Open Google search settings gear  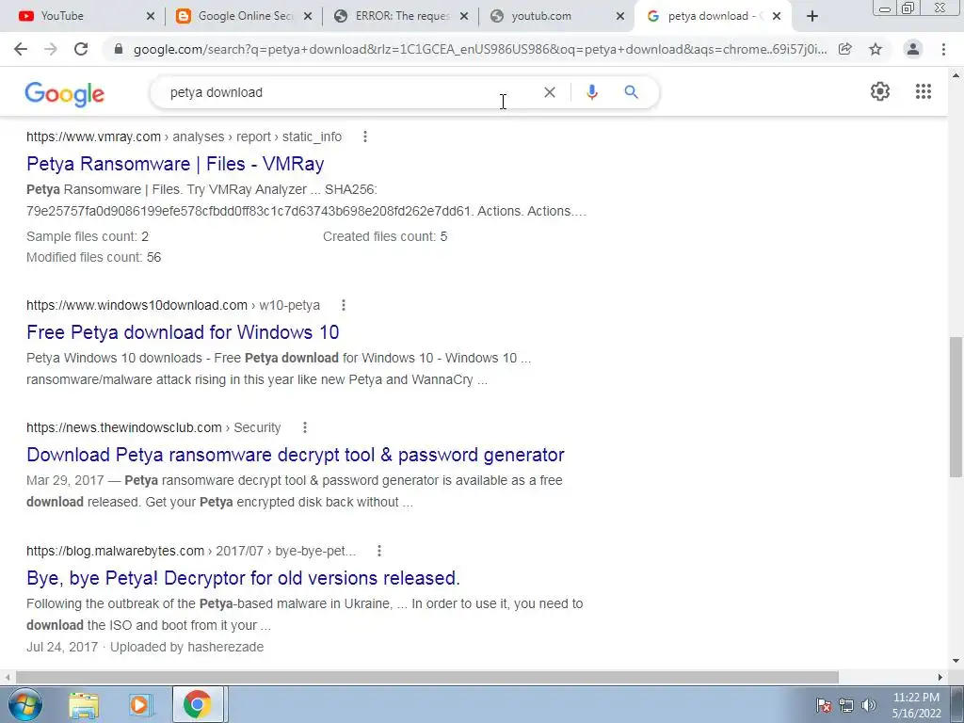coord(880,91)
